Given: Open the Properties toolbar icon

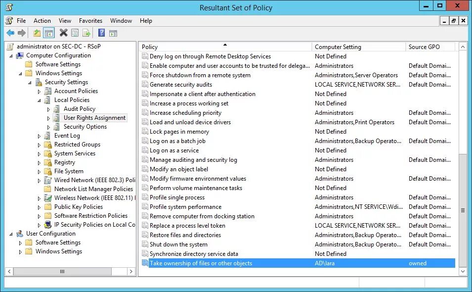Looking at the screenshot, I should (75, 33).
